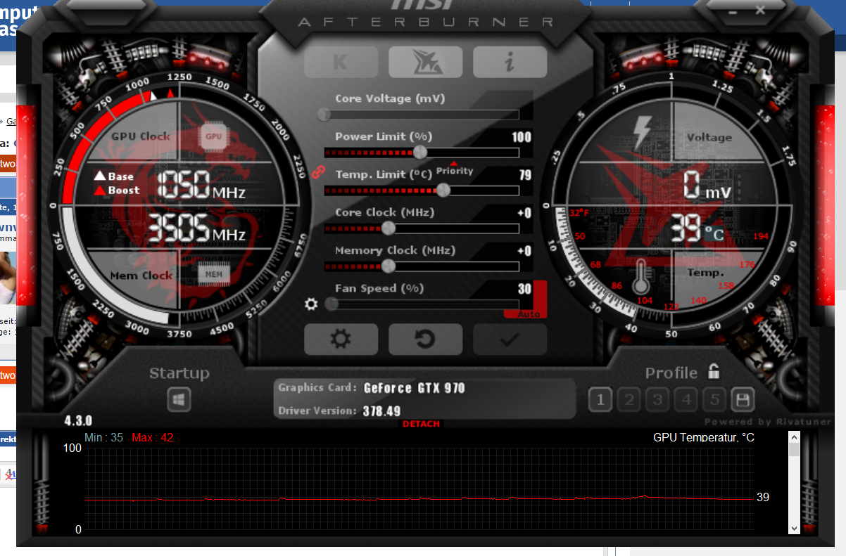Click the monitor graph scrollbar thumb
Image resolution: width=846 pixels, height=556 pixels.
click(794, 450)
